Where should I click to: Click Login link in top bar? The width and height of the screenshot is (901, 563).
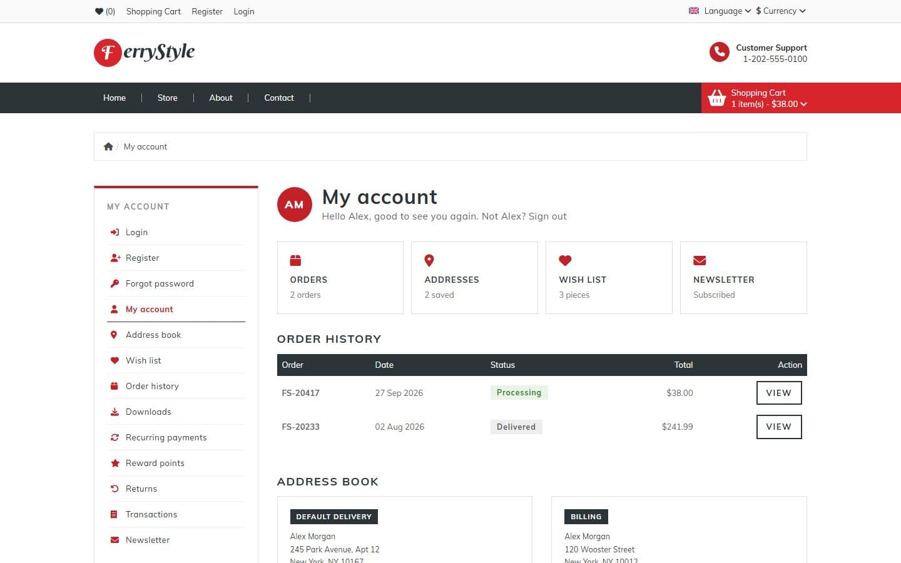[244, 11]
